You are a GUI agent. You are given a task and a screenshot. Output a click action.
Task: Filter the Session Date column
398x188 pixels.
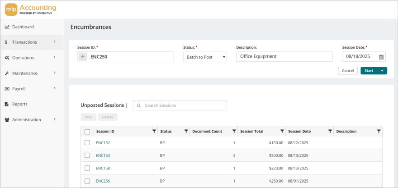click(x=330, y=132)
